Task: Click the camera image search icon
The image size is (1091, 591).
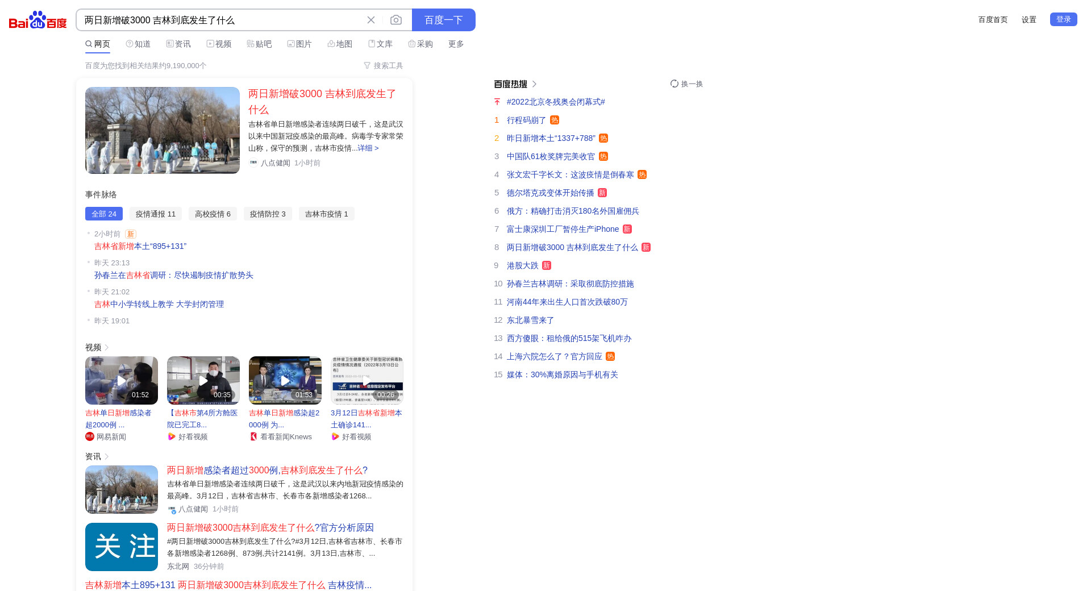Action: [x=396, y=20]
